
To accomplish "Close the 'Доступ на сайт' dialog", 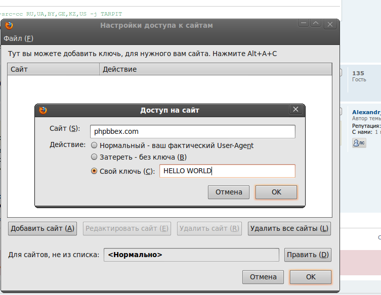I will point(295,110).
